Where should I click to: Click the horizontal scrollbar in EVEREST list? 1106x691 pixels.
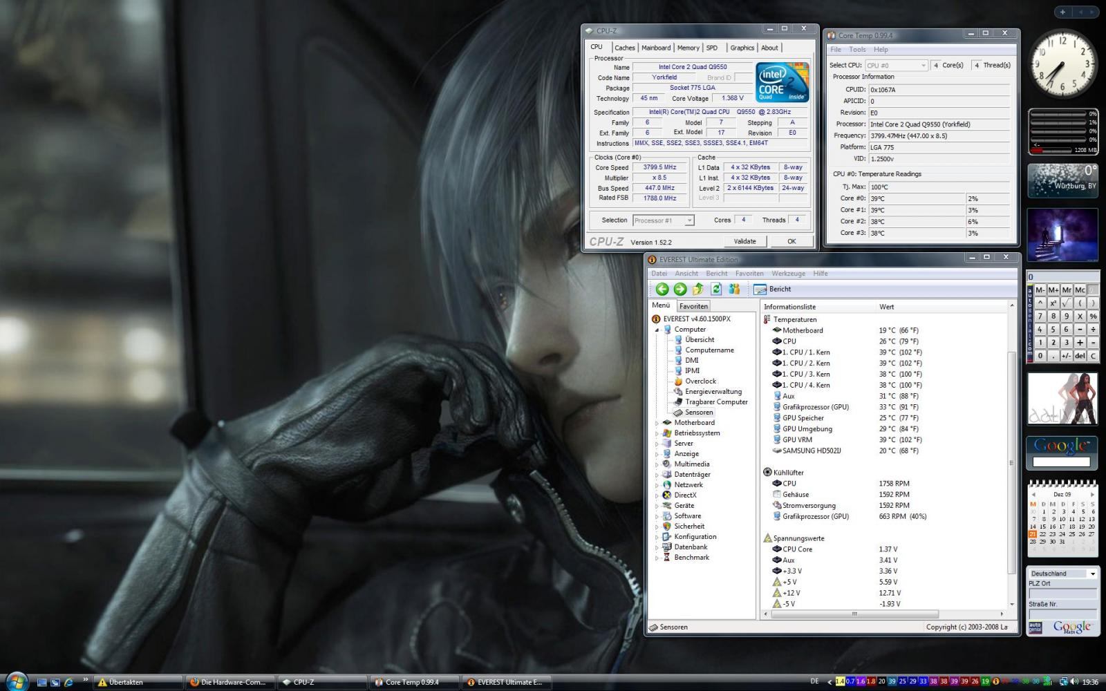point(854,614)
